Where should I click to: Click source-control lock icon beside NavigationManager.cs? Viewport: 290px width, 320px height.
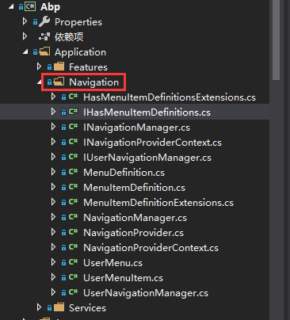tap(63, 218)
